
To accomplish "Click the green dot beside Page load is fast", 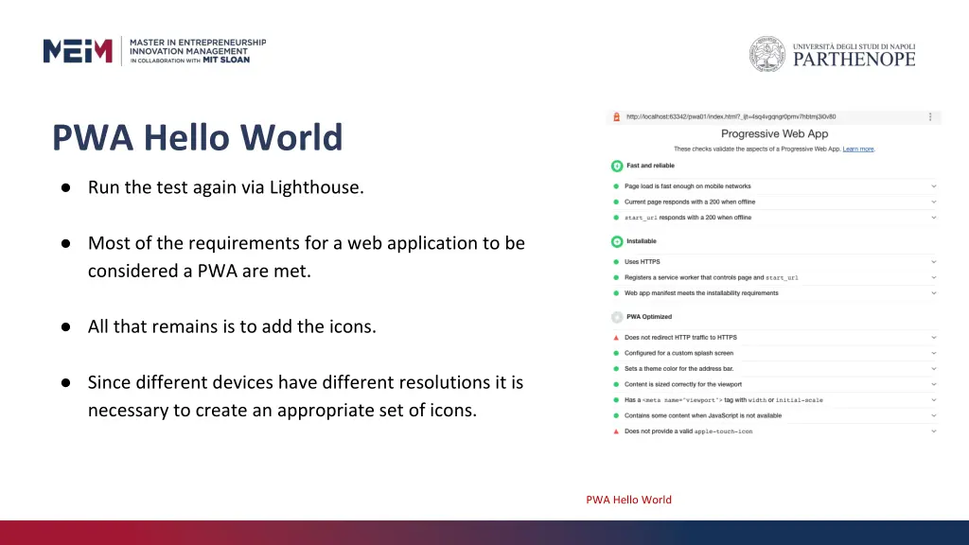I will click(615, 186).
